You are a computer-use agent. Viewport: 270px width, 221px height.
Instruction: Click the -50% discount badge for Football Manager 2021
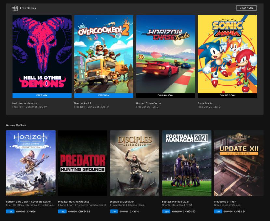(166, 212)
